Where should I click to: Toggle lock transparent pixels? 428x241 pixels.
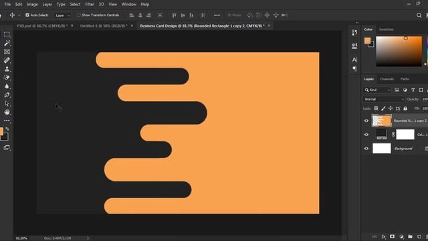[x=376, y=108]
